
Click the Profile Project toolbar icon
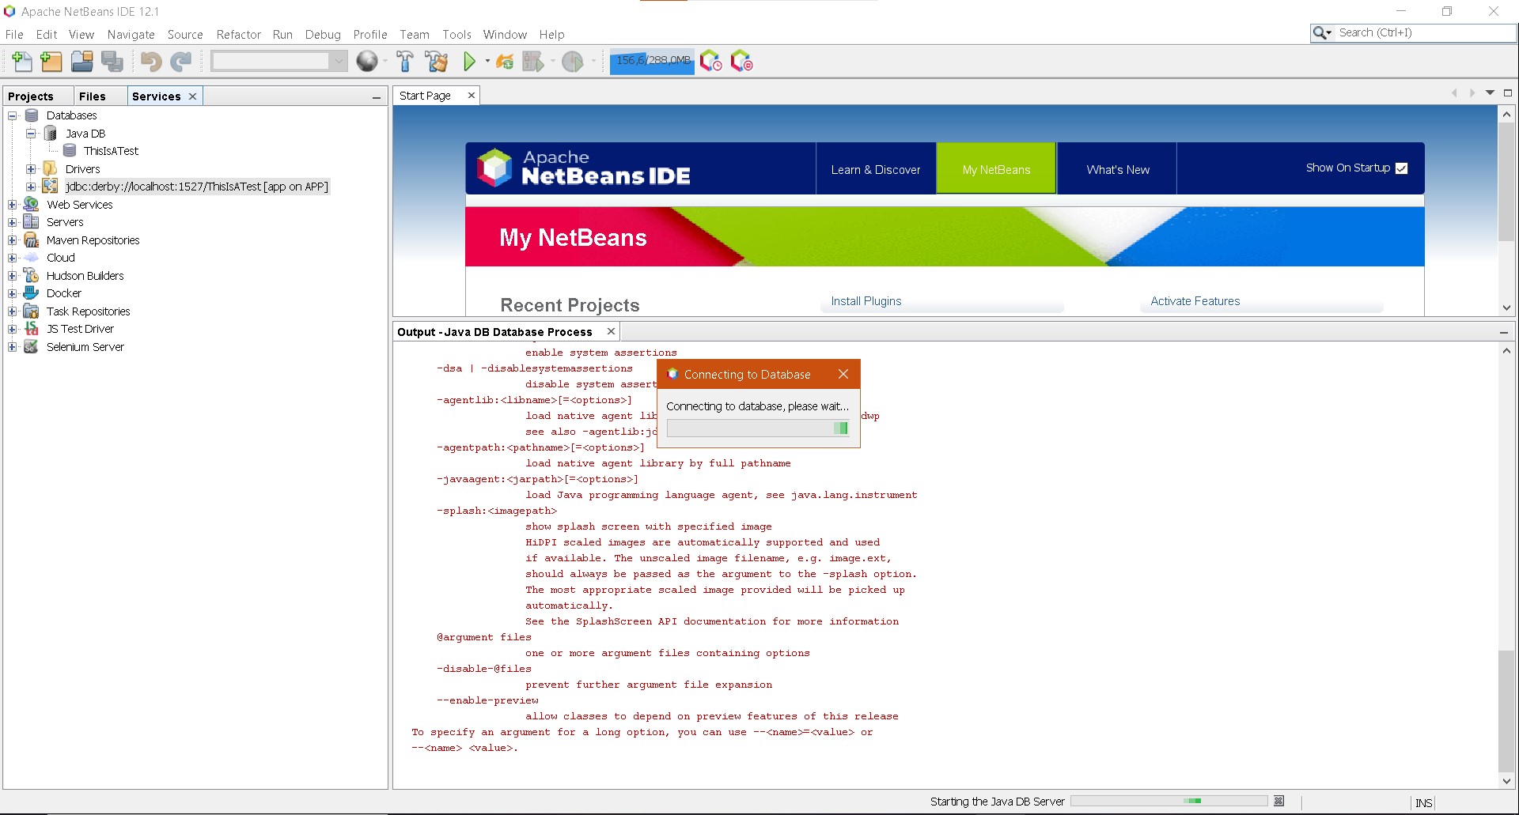point(573,61)
